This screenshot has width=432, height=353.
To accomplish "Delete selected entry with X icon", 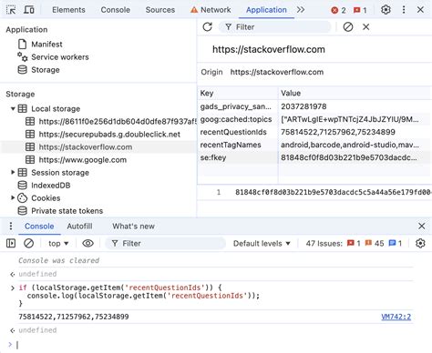I will (366, 27).
